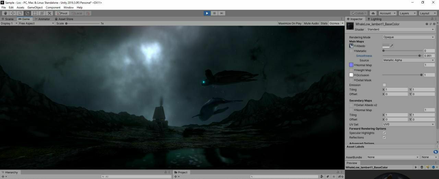
Task: Click the grid snapping icon next to Local
Action: 88,13
